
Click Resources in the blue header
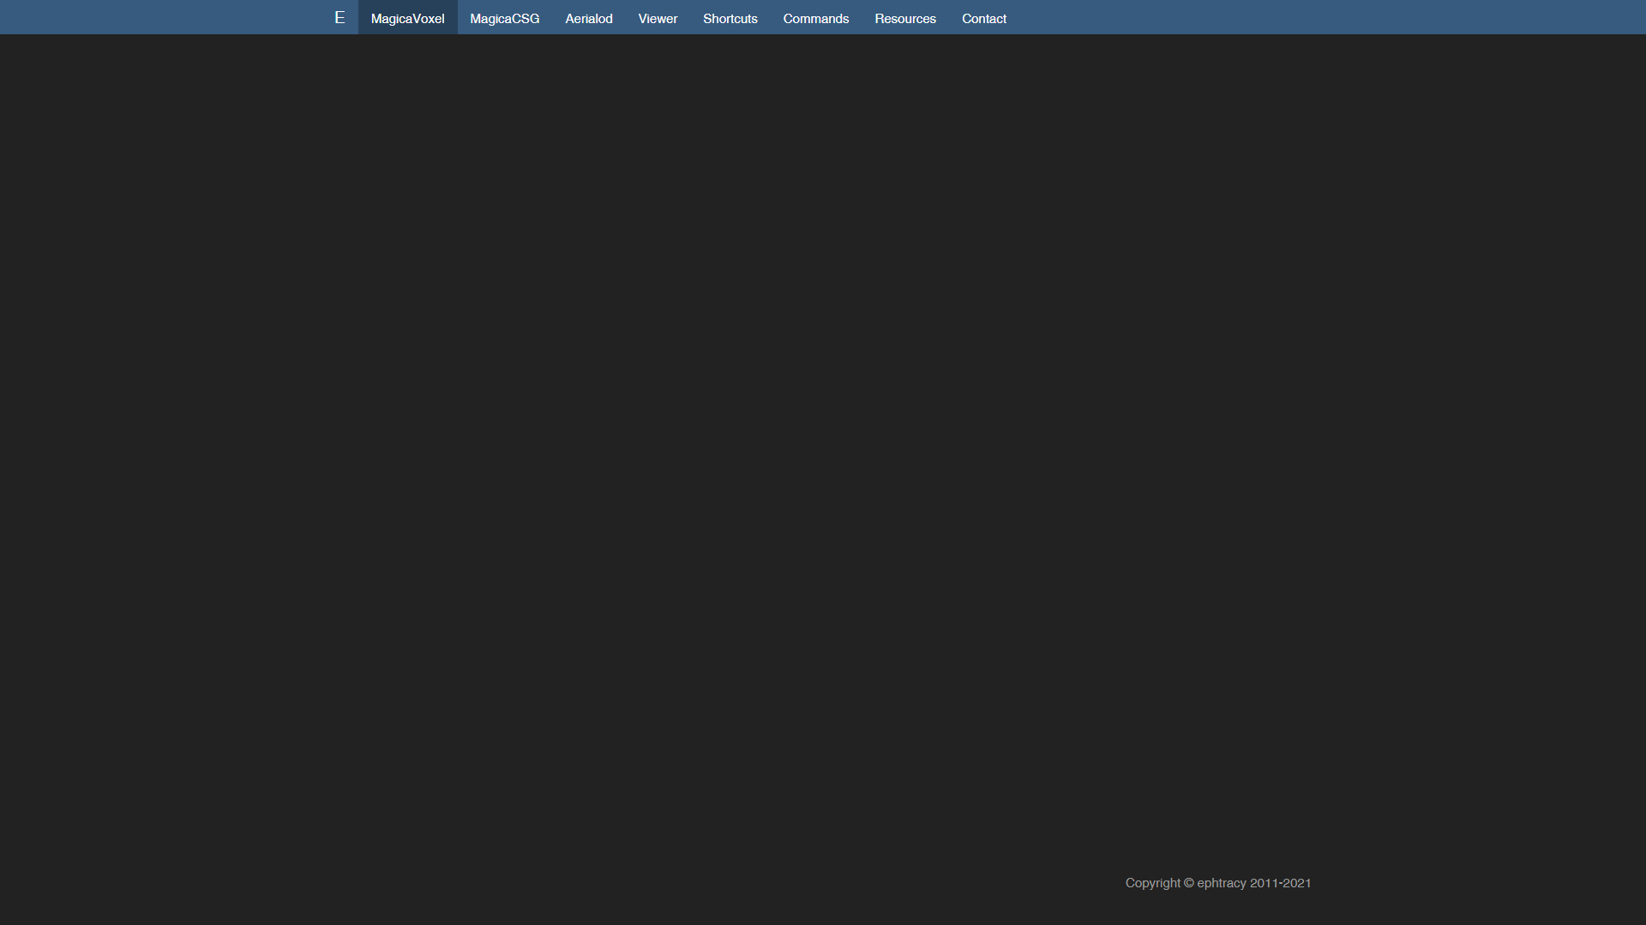tap(904, 18)
